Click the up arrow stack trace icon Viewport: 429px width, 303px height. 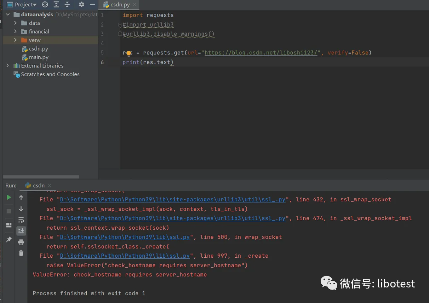21,198
